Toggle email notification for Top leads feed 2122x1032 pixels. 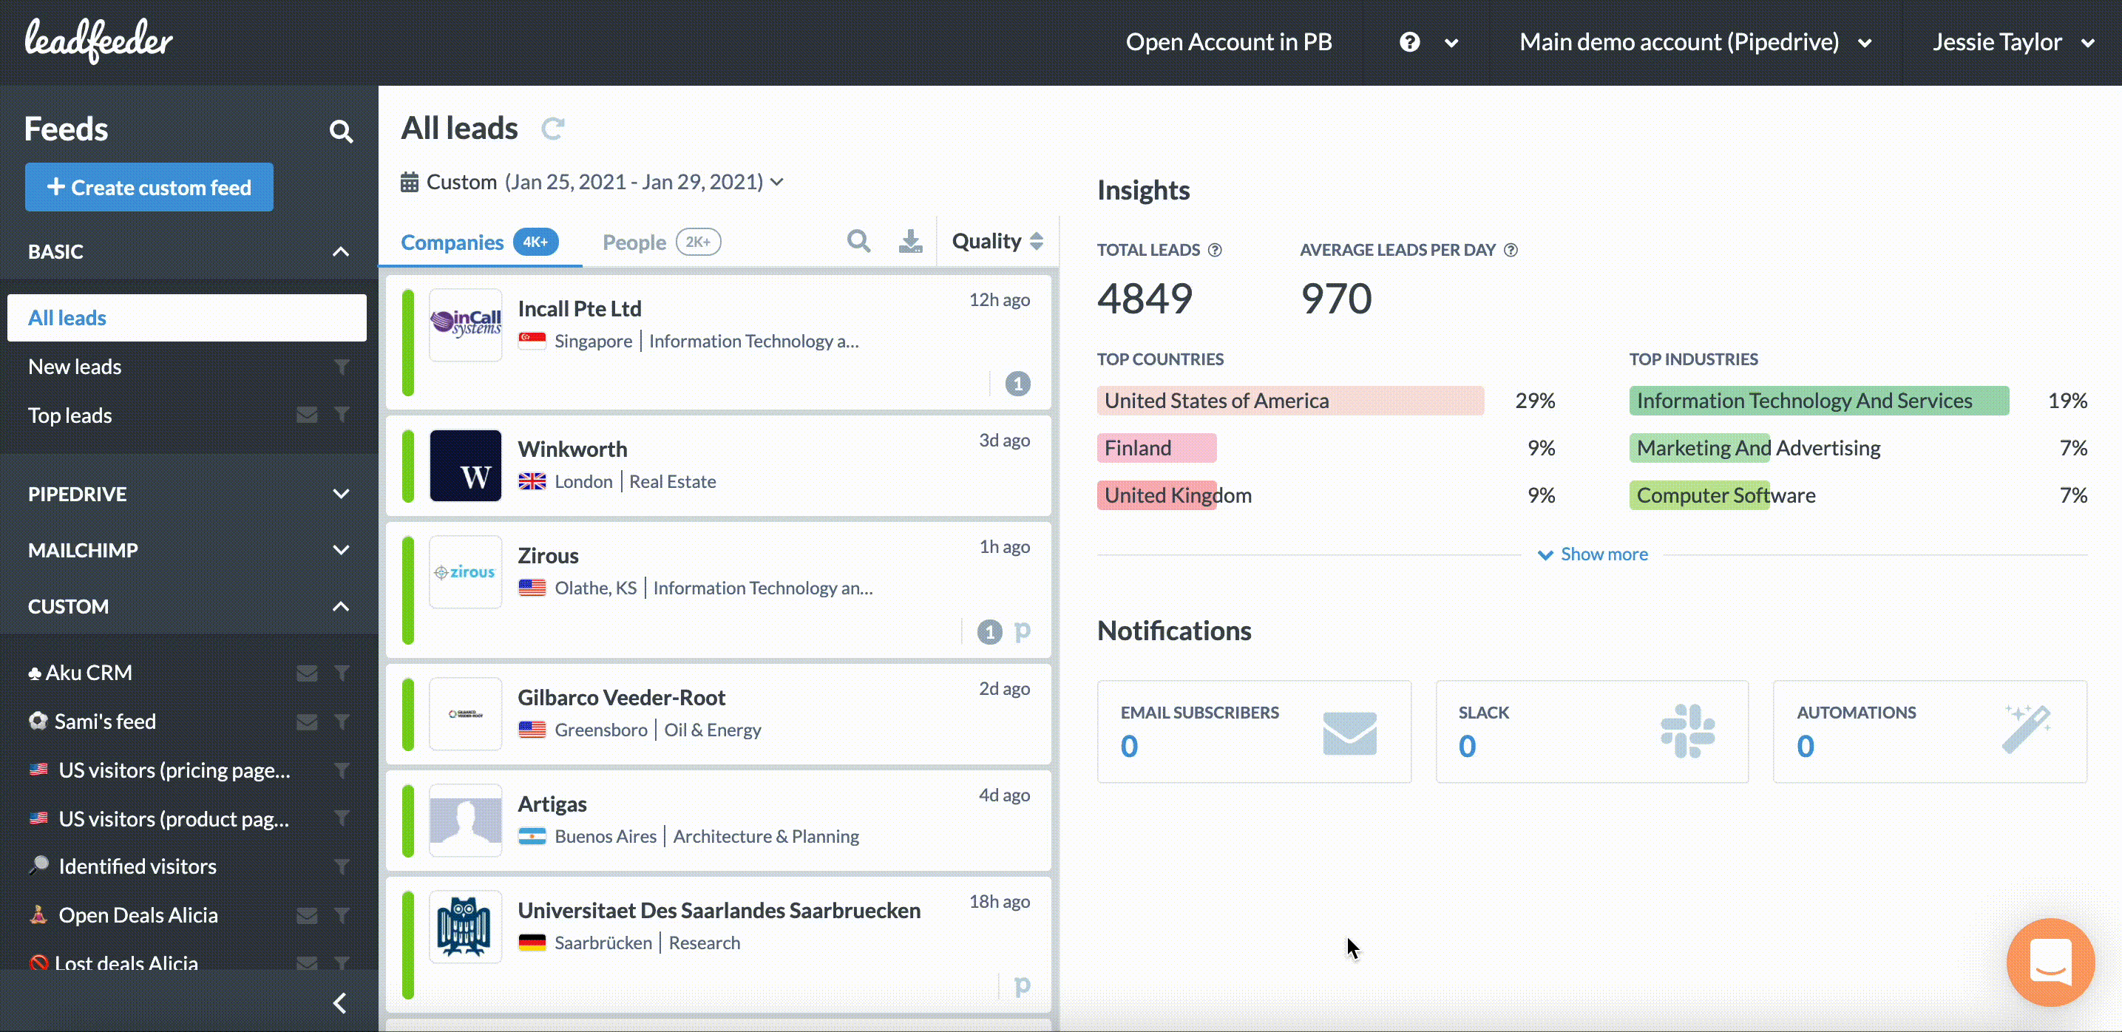[x=306, y=415]
